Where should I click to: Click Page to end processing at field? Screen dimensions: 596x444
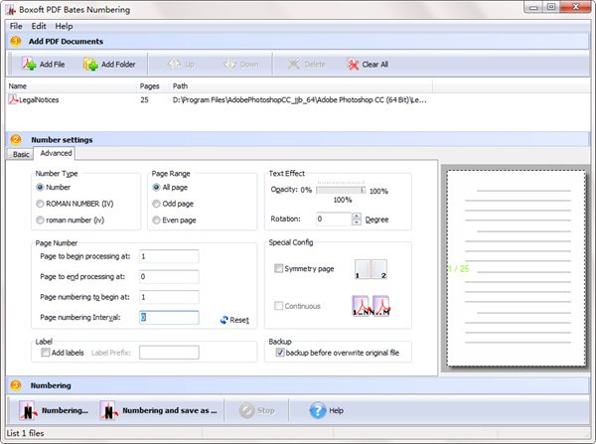coord(169,276)
